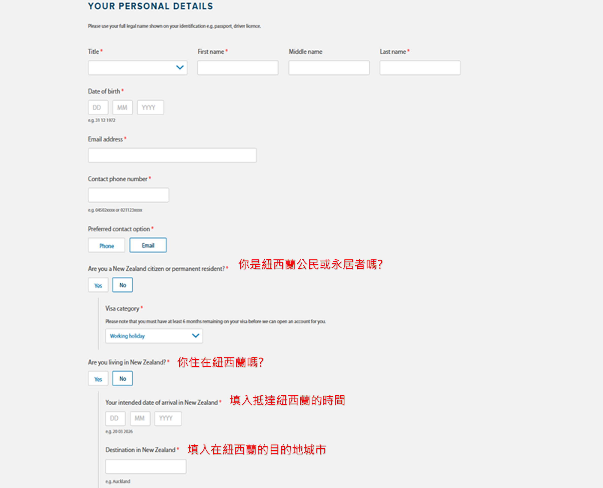The height and width of the screenshot is (488, 603).
Task: Click the Destination in New Zealand field
Action: (x=145, y=467)
